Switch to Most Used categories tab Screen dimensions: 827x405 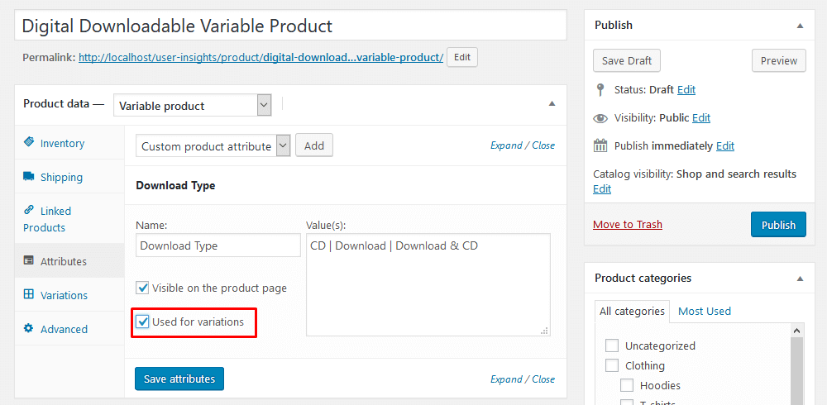[704, 311]
